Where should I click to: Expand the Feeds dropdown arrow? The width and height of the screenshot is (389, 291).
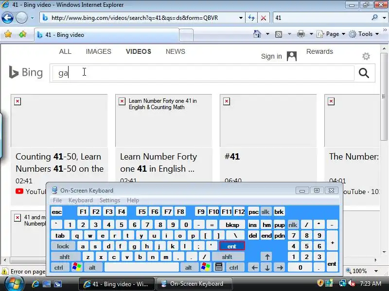[289, 34]
